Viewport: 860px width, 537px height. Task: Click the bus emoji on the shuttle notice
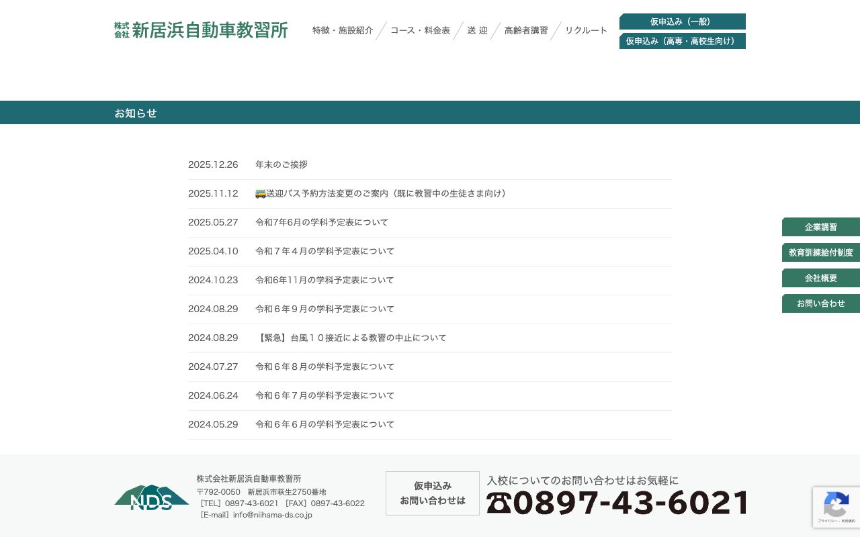261,193
